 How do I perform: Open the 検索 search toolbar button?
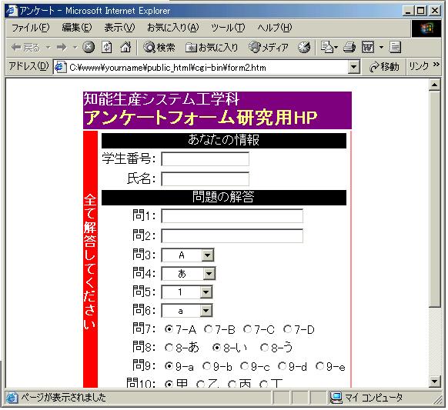click(159, 47)
